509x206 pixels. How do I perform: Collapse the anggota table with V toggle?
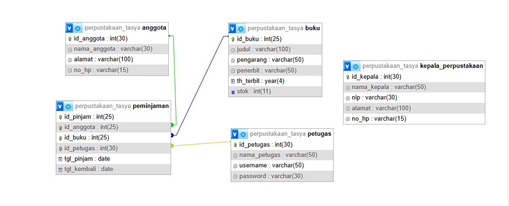coord(69,28)
